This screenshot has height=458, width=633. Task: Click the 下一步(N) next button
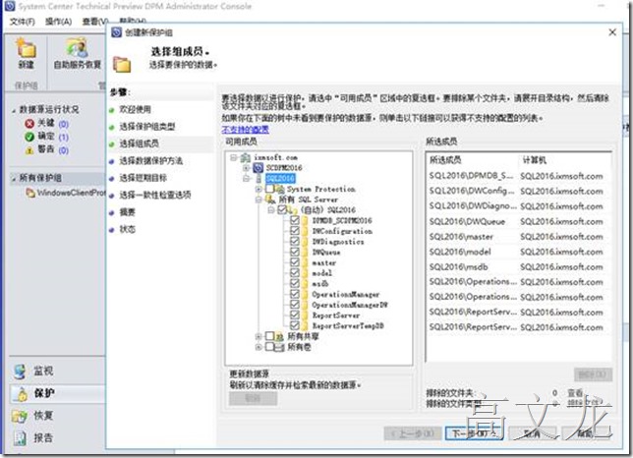474,433
